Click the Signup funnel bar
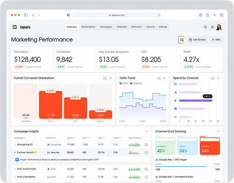The image size is (234, 183). pos(100,115)
